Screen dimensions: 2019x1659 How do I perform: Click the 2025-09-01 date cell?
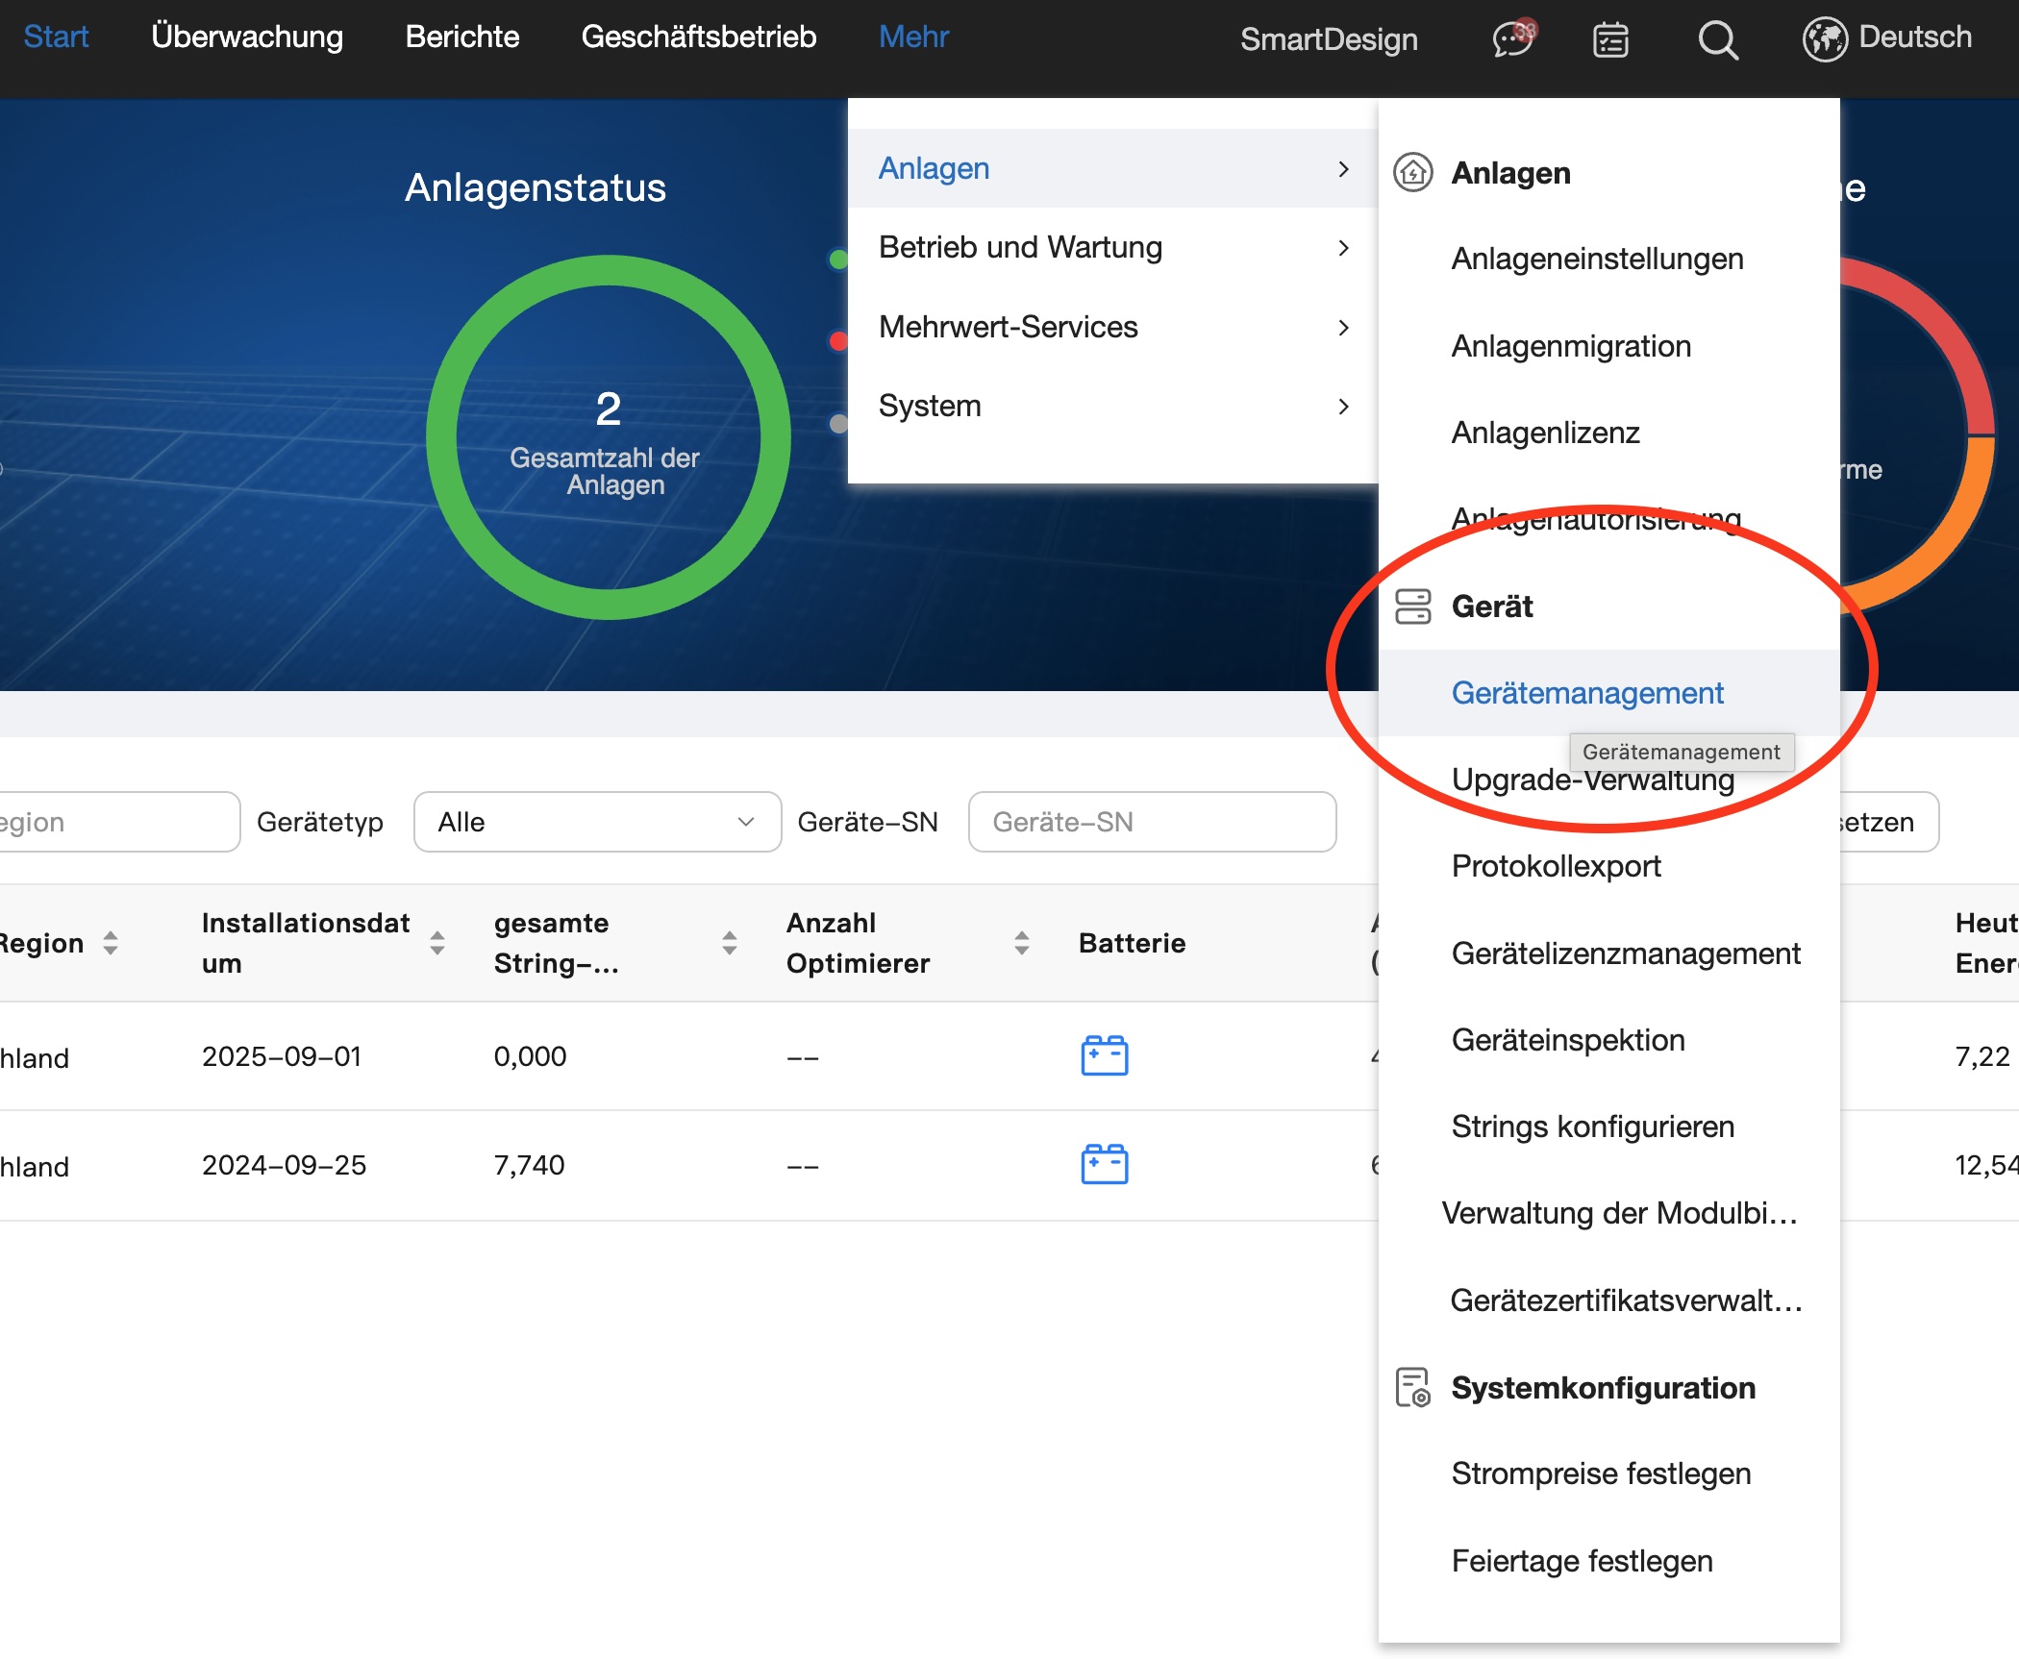[x=282, y=1056]
